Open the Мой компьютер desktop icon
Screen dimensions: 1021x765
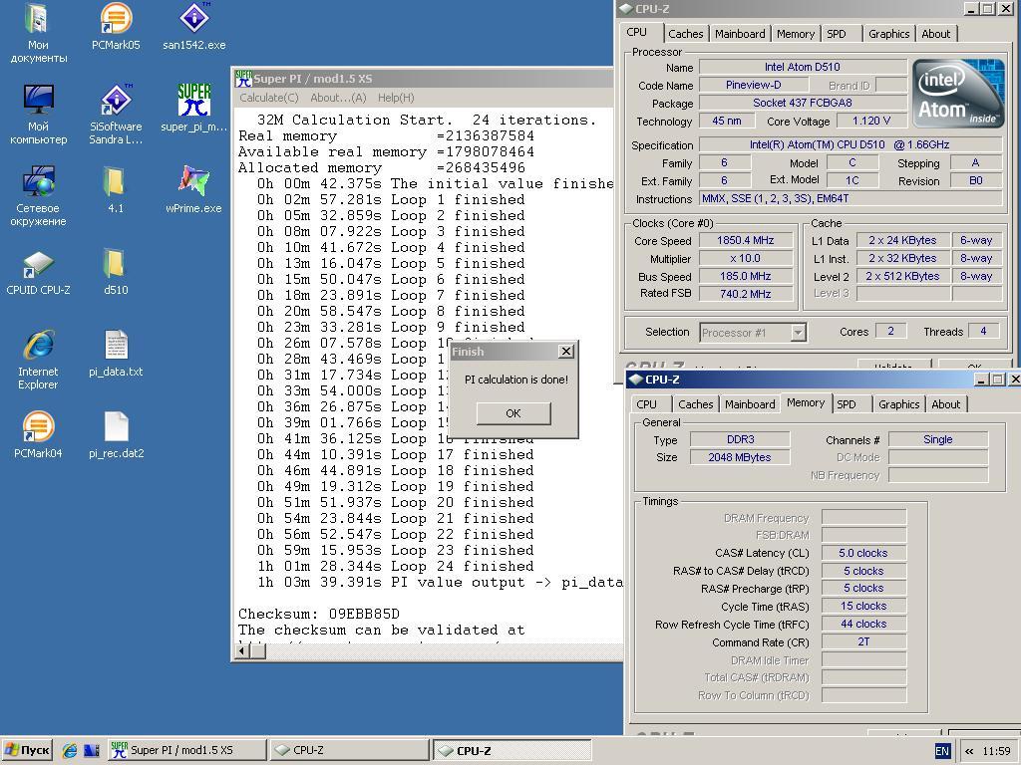click(38, 116)
